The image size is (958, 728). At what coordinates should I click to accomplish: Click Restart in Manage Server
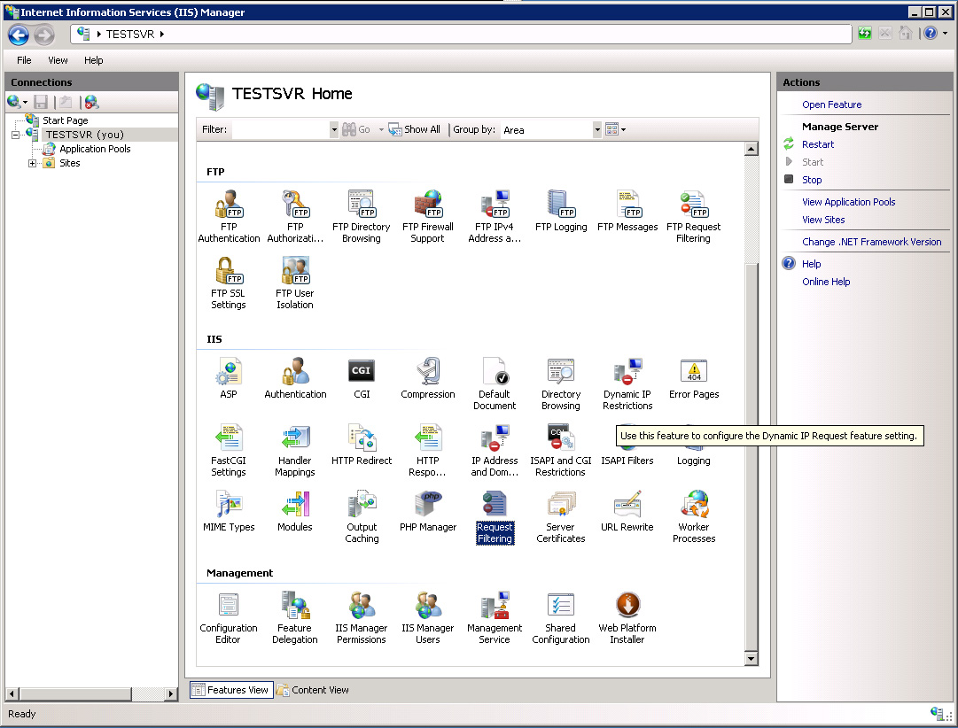point(817,144)
